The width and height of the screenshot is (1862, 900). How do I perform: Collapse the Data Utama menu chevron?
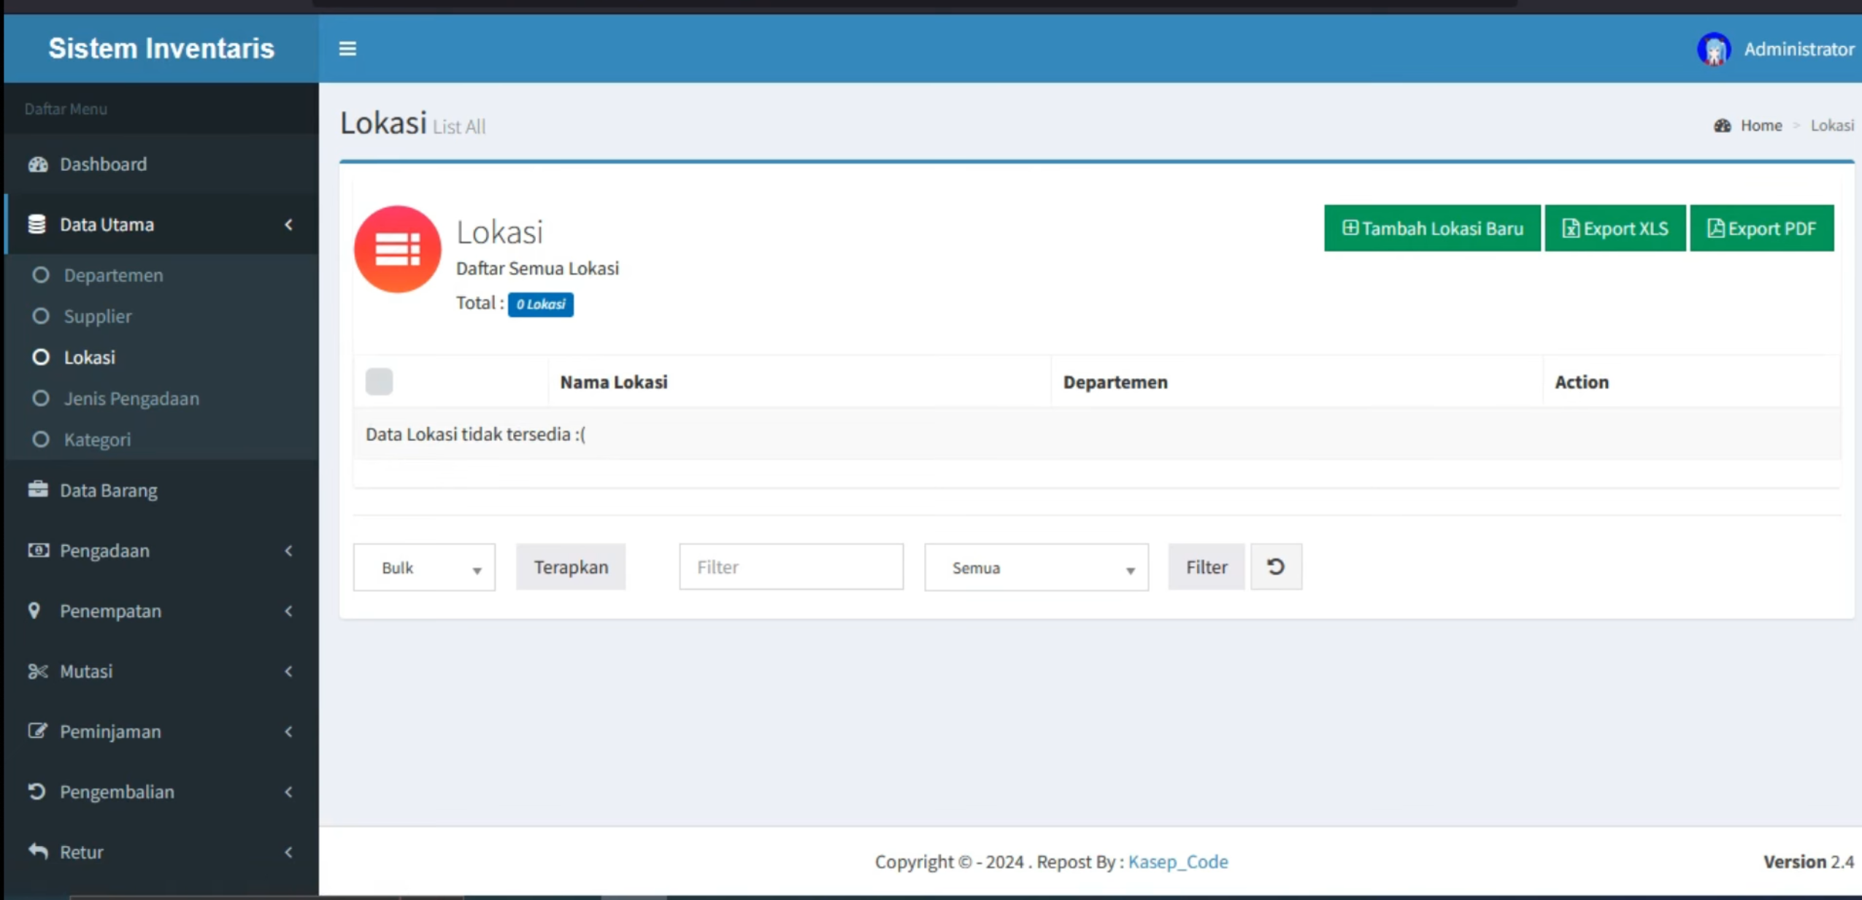tap(289, 224)
